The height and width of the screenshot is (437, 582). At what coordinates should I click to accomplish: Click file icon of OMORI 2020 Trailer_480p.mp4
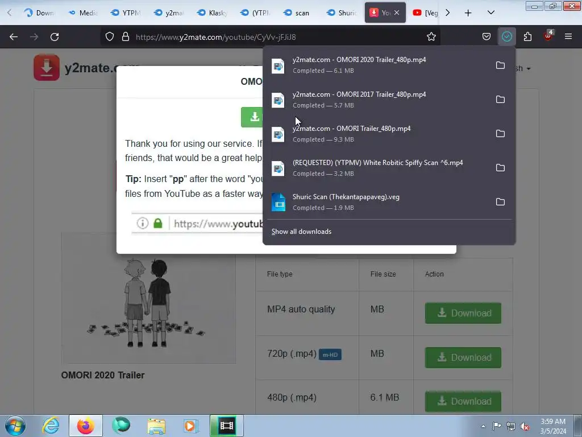tap(278, 66)
